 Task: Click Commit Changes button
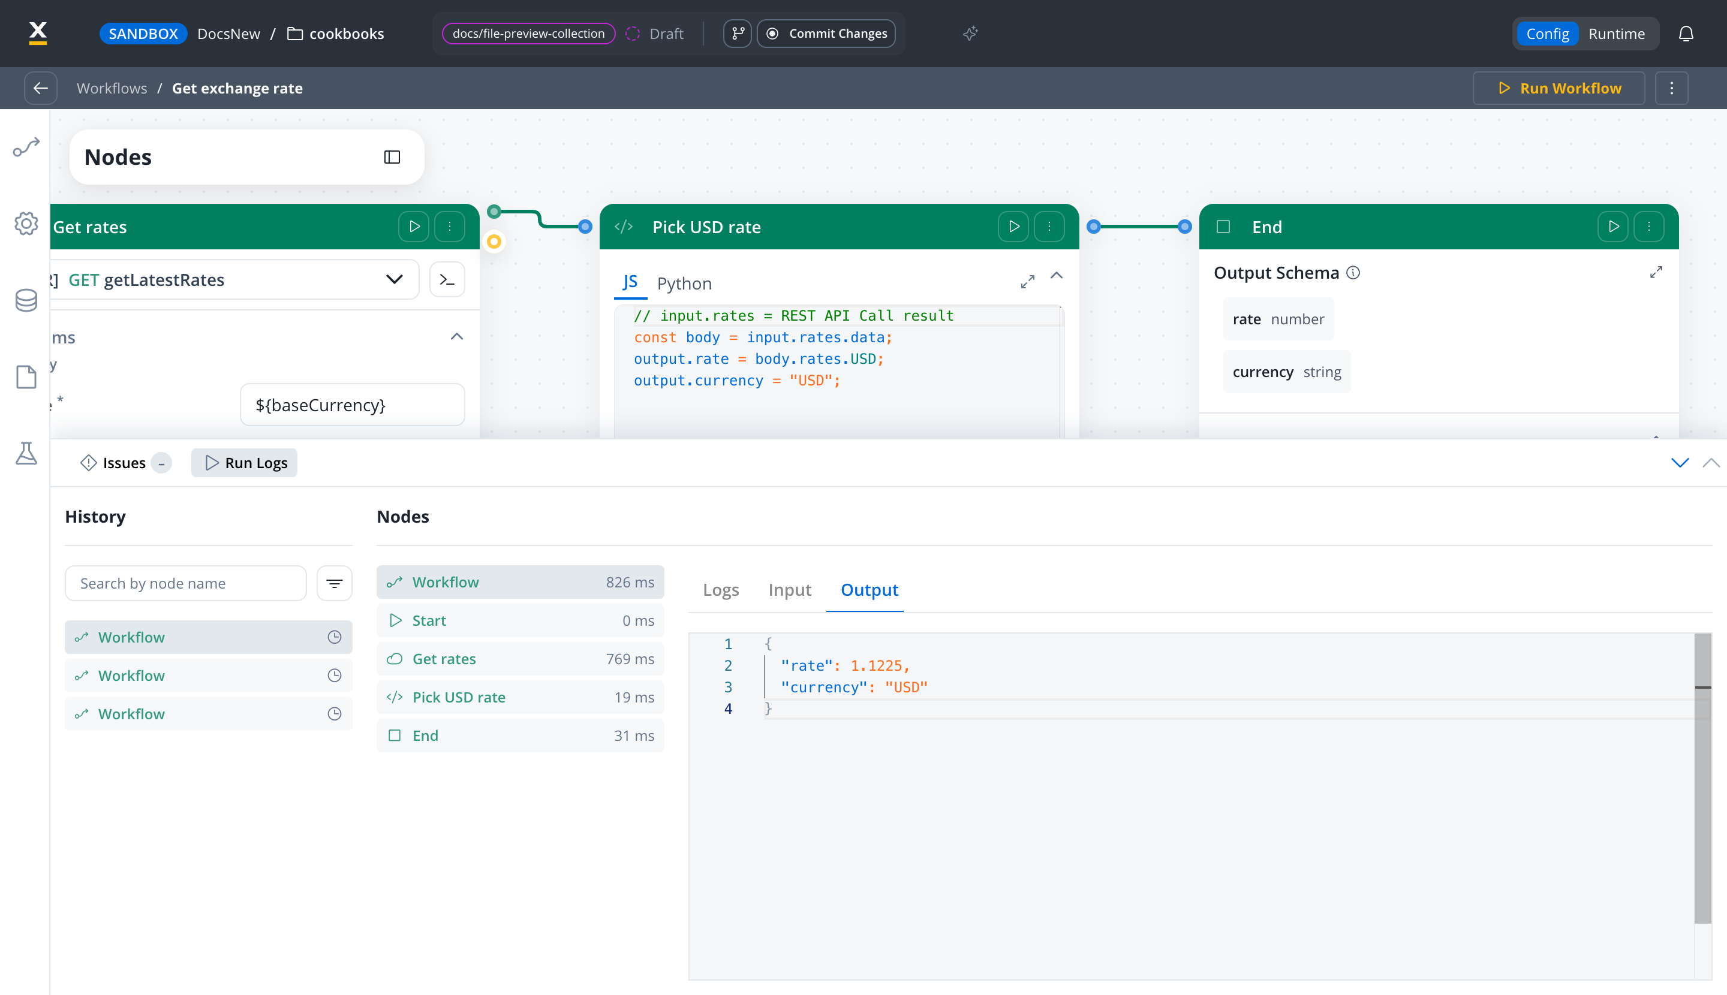[826, 34]
